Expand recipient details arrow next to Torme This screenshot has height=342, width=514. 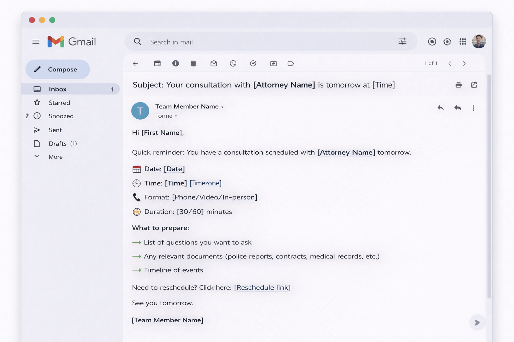(x=176, y=116)
